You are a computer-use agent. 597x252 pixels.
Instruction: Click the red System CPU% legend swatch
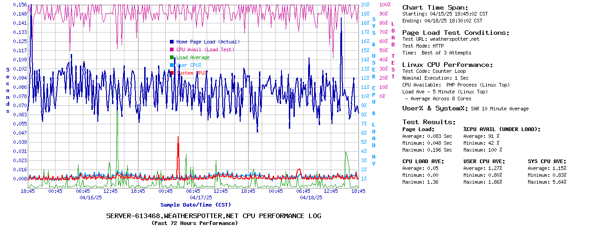coord(172,73)
